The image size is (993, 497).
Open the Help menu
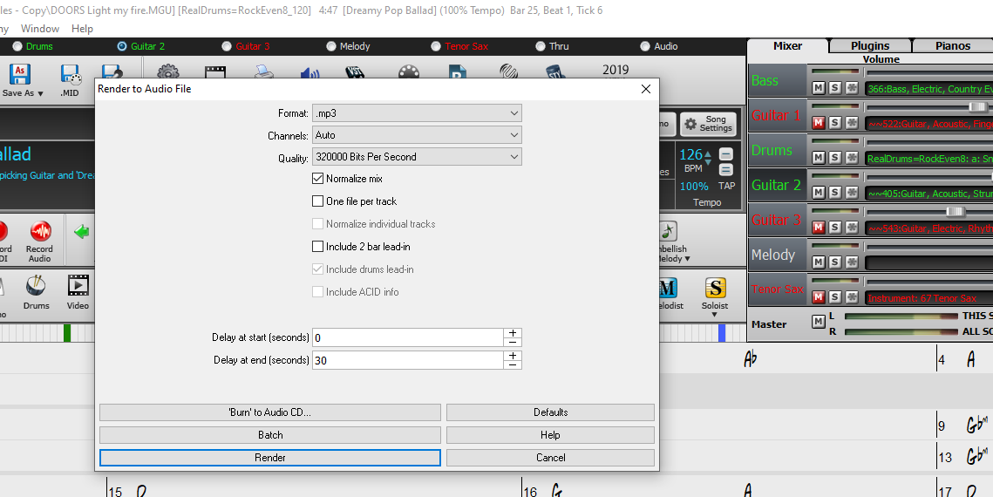82,29
